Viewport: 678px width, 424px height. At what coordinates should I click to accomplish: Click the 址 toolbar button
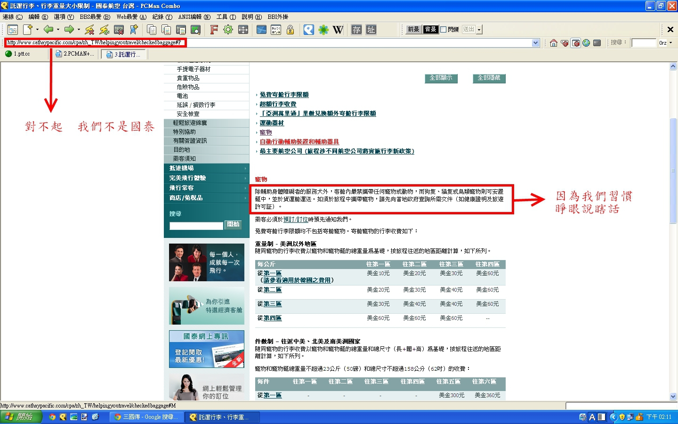tap(371, 30)
